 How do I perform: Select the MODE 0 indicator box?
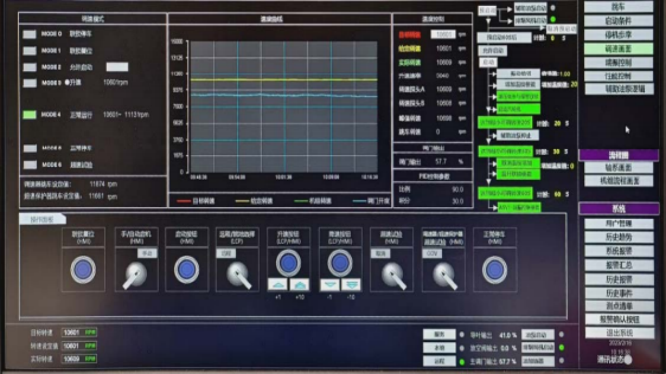pos(30,34)
